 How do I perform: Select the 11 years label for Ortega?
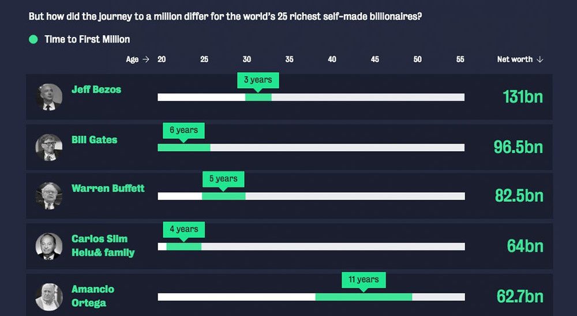coord(364,280)
